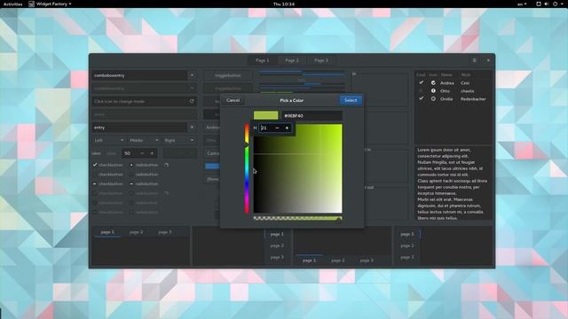Click into the comboboxentry text field
This screenshot has width=568, height=319.
click(140, 75)
